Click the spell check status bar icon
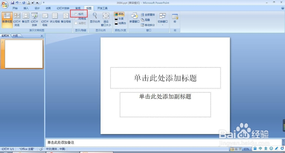285x153 pixels. pyautogui.click(x=41, y=149)
